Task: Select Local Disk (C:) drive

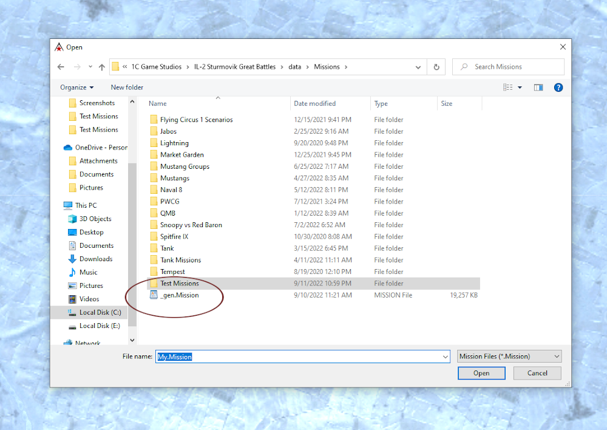Action: point(100,312)
